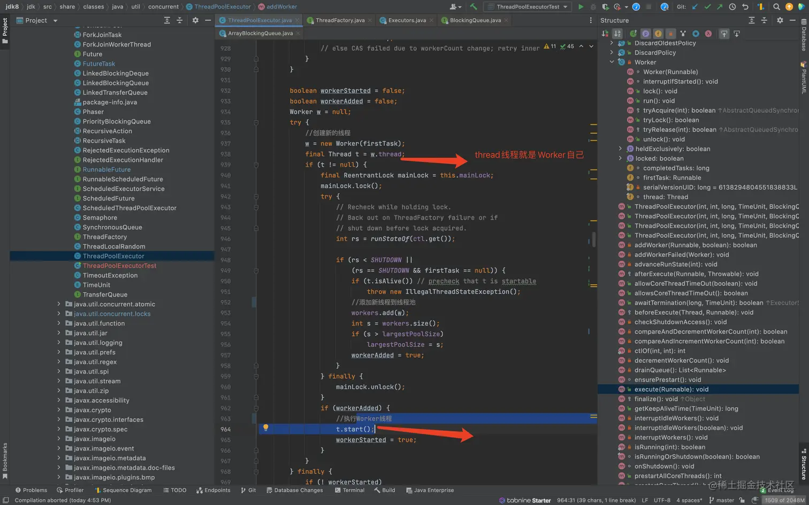Click the UTF-8 encoding status item
The image size is (809, 505).
click(x=662, y=500)
